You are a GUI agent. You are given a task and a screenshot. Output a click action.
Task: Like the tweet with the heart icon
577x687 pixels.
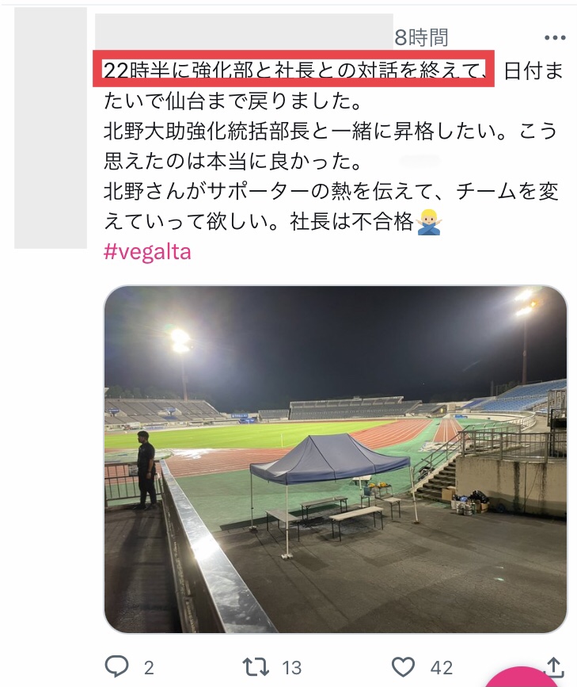(403, 667)
